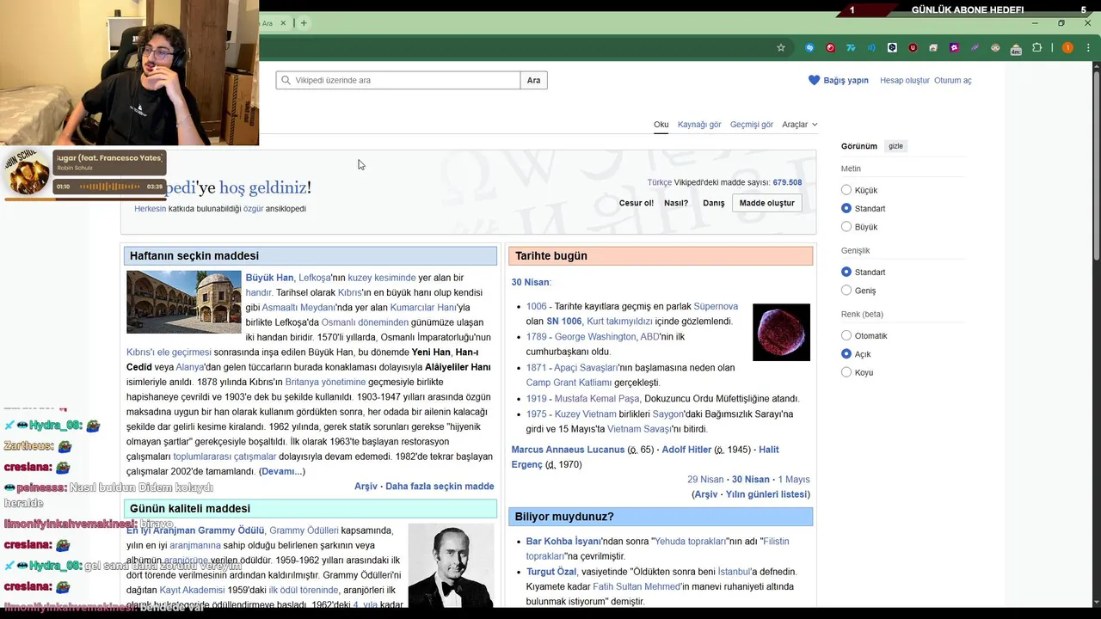Open the Extensions puzzle-piece menu

(x=1036, y=48)
